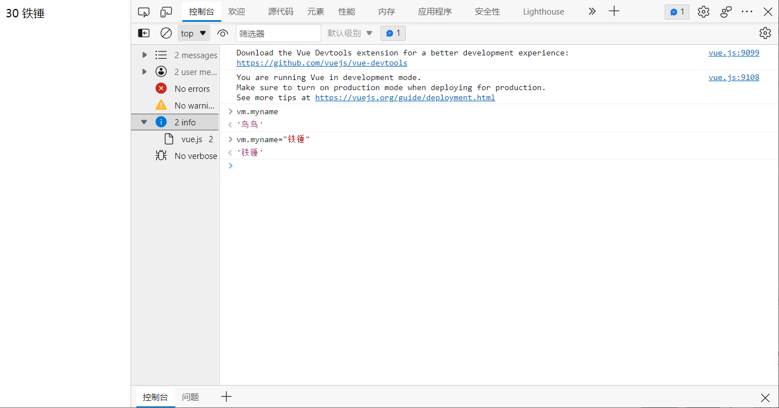Open the 性能 tab

347,12
